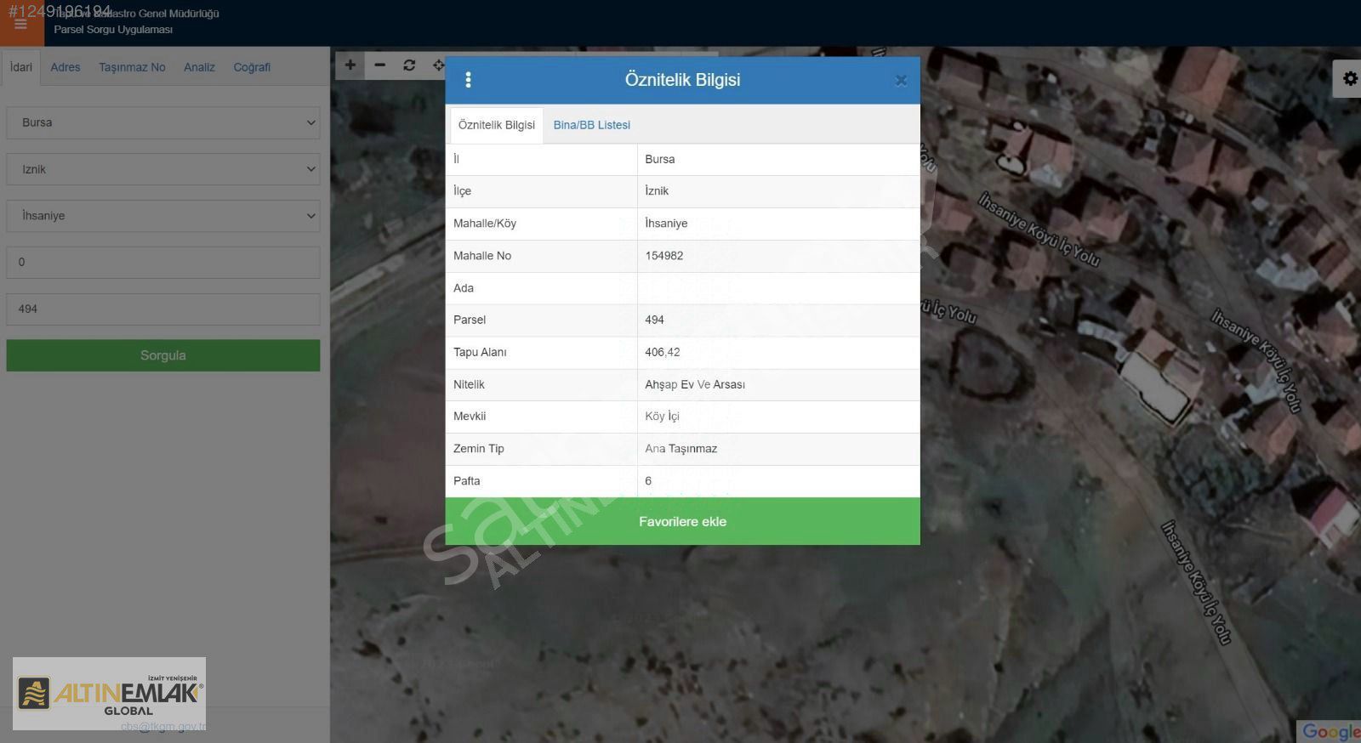This screenshot has width=1361, height=743.
Task: Click the Favorilere ekle button
Action: tap(682, 521)
